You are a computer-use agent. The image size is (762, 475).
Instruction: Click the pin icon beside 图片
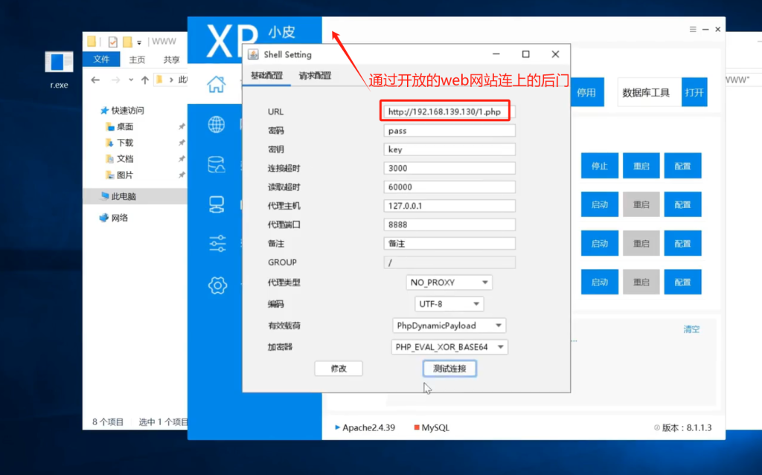[x=182, y=175]
